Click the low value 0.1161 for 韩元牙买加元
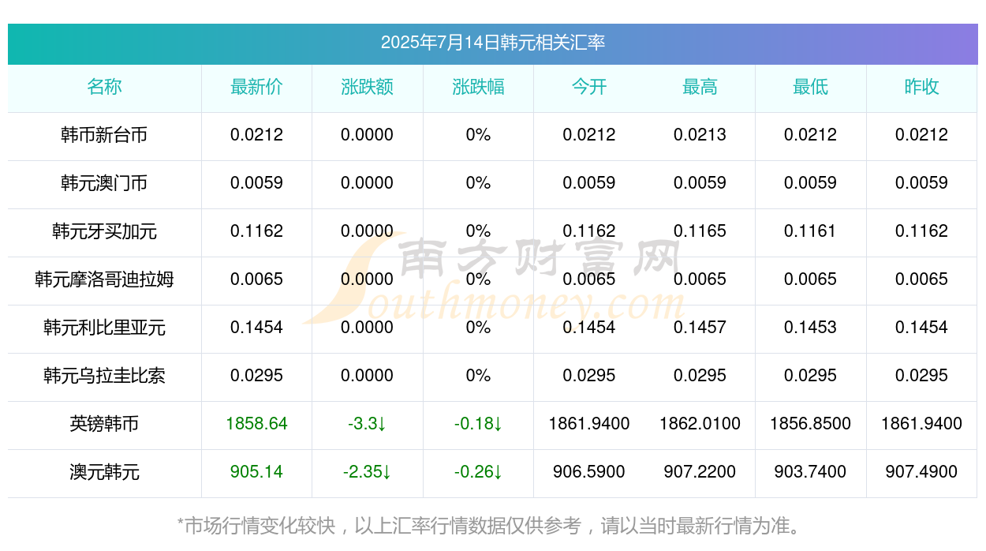The image size is (986, 551). click(x=810, y=231)
